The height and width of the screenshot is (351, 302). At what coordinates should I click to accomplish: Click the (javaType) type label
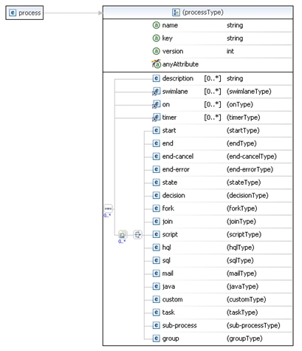click(242, 287)
